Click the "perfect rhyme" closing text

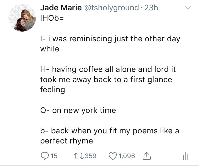(66, 141)
